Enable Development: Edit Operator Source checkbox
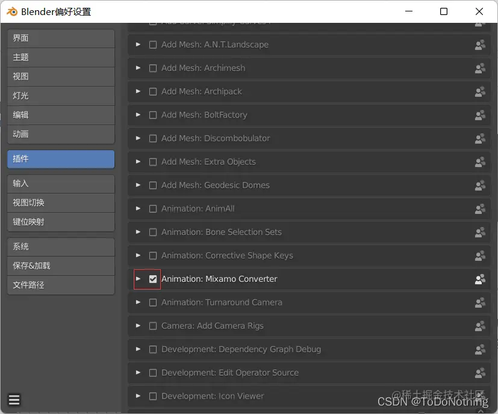The height and width of the screenshot is (414, 498). pos(153,373)
